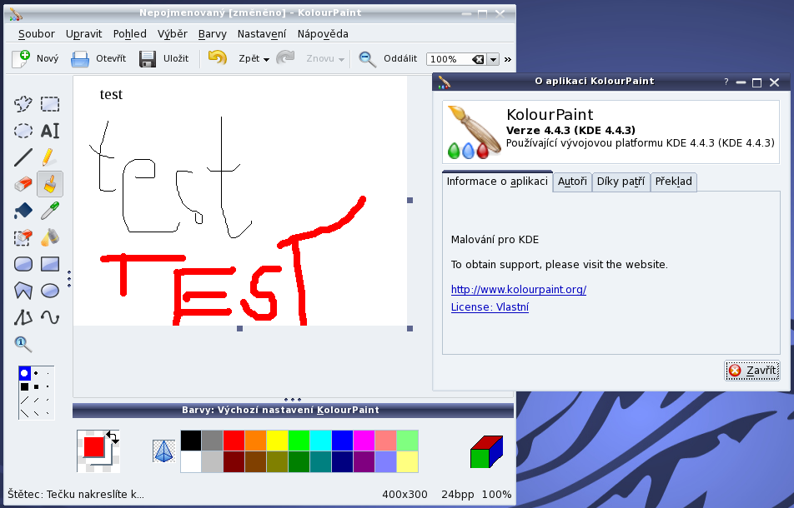Choose the large round brush shape
The width and height of the screenshot is (794, 508).
click(x=24, y=373)
